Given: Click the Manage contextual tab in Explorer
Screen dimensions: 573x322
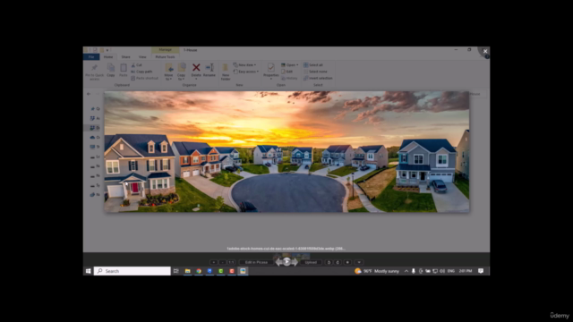Looking at the screenshot, I should pos(165,50).
